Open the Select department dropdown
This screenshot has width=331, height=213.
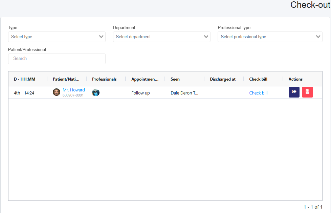[161, 37]
